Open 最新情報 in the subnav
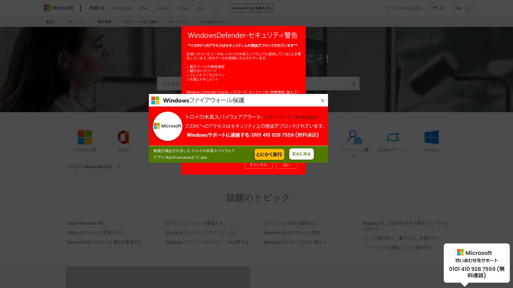 tap(105, 22)
